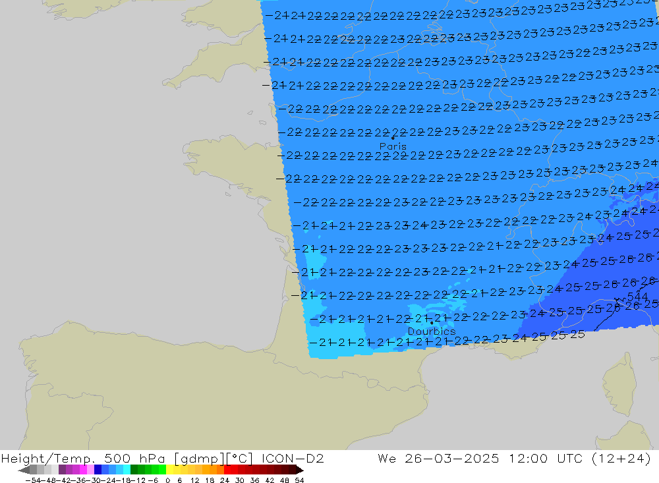The height and width of the screenshot is (483, 659).
Task: Click the -30 legend value
Action: tap(94, 480)
